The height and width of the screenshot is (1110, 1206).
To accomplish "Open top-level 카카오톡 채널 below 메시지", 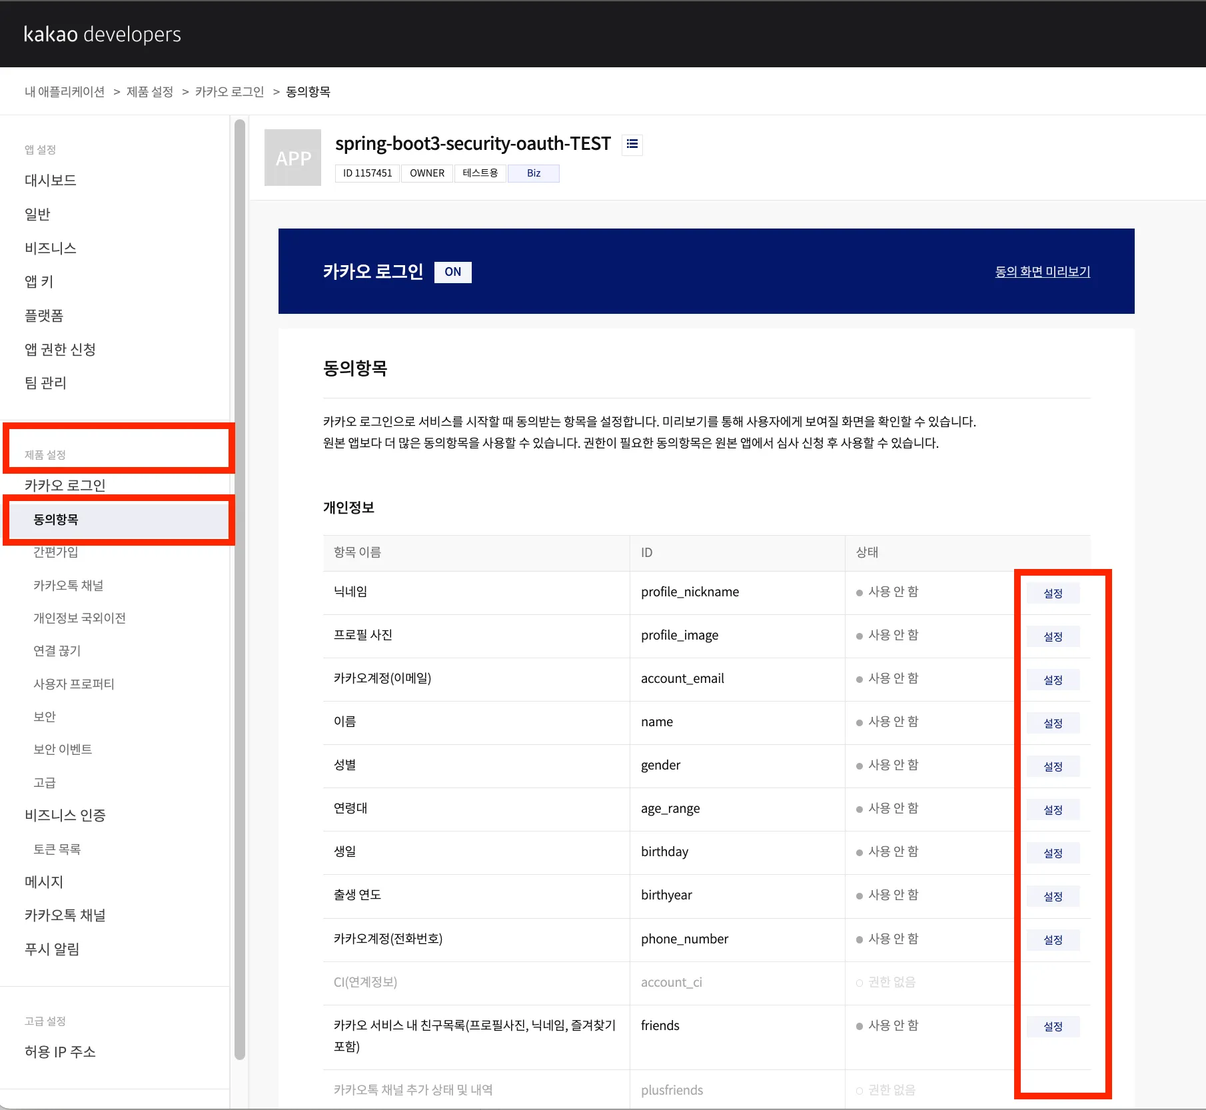I will 65,915.
